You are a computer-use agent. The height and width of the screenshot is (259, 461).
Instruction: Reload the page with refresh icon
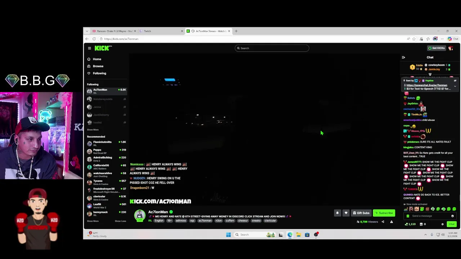(x=94, y=39)
